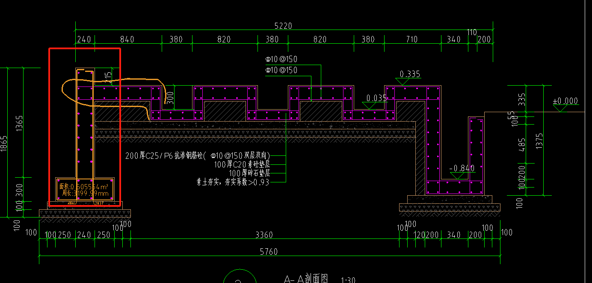Image resolution: width=592 pixels, height=283 pixels.
Task: Click the 素土夯实 compaction note
Action: [233, 182]
